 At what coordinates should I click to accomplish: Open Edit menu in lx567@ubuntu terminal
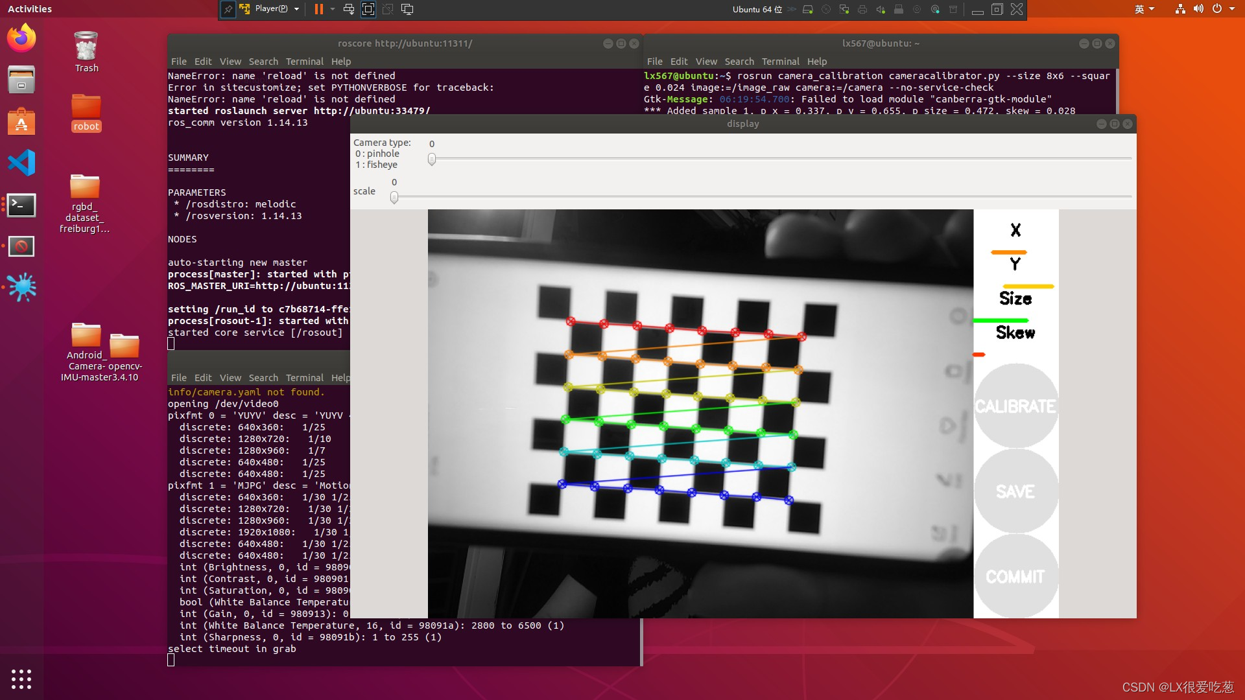click(x=679, y=62)
